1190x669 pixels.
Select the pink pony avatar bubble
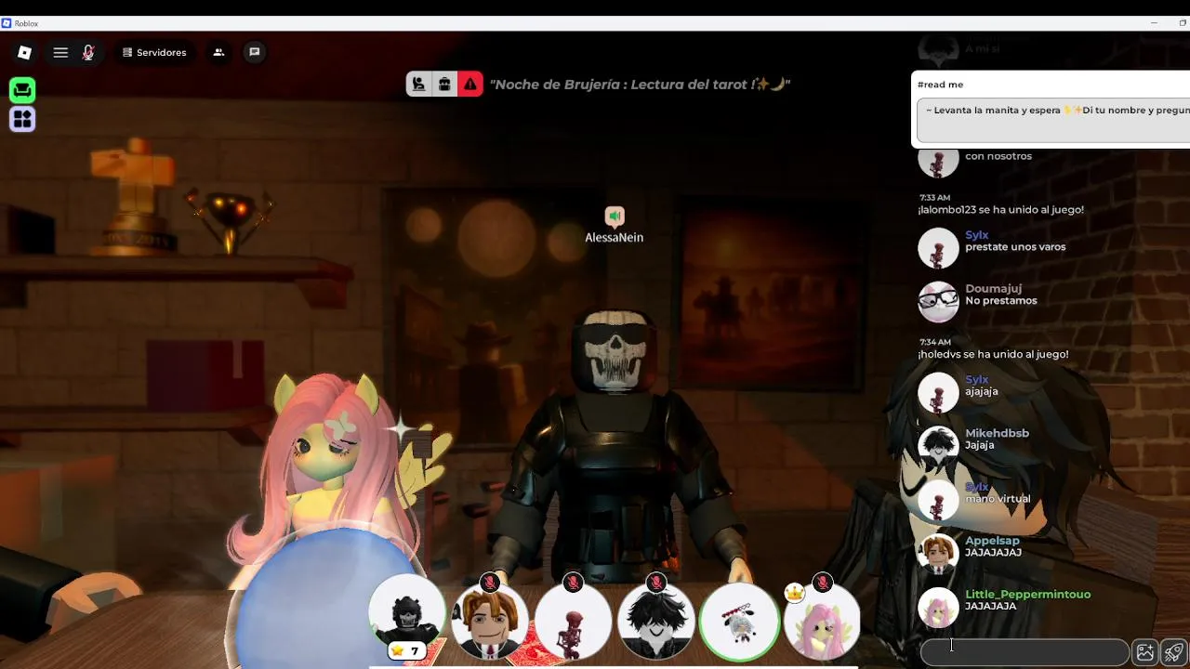pyautogui.click(x=822, y=621)
